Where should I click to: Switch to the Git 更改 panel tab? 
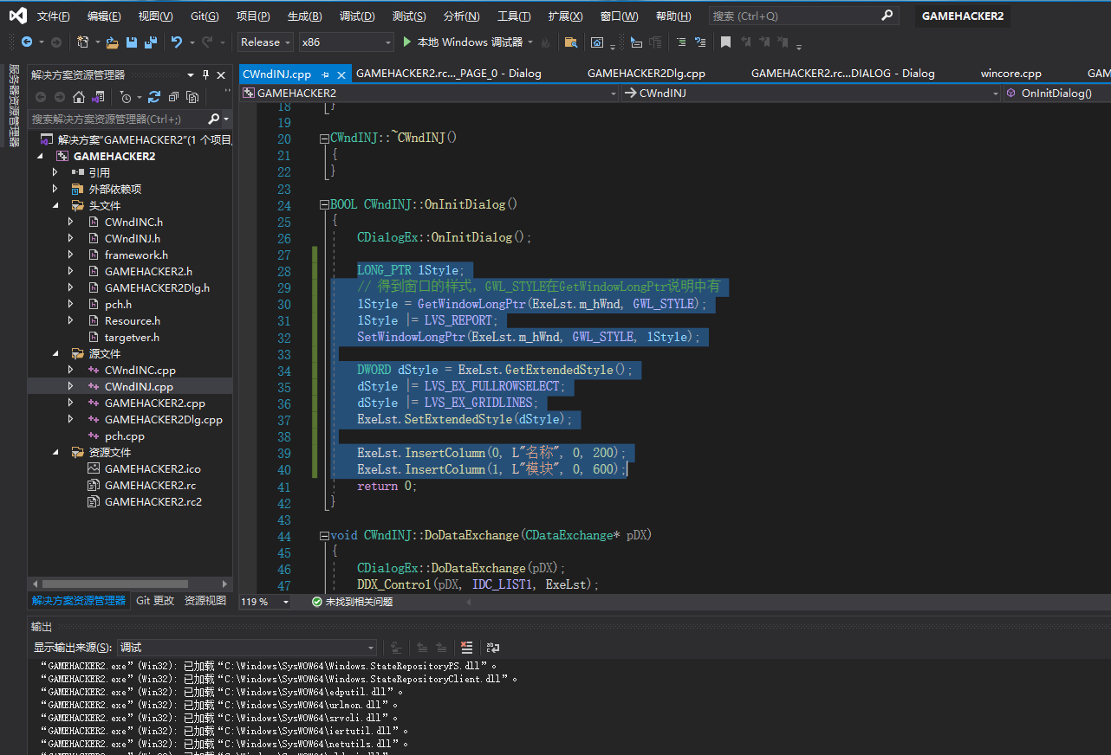click(x=155, y=601)
